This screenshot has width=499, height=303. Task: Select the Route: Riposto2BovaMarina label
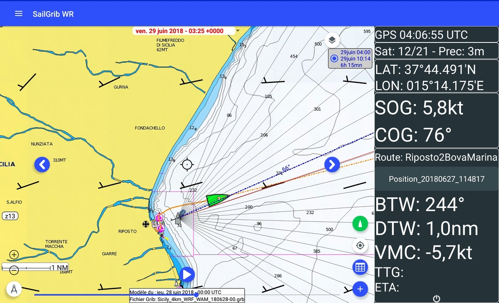[x=436, y=157]
